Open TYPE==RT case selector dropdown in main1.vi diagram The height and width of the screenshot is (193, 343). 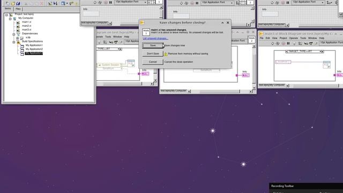point(119,49)
